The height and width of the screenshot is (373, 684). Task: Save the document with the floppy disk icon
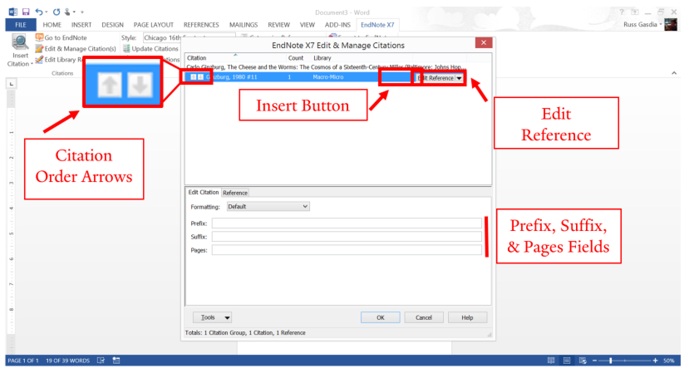(x=26, y=12)
